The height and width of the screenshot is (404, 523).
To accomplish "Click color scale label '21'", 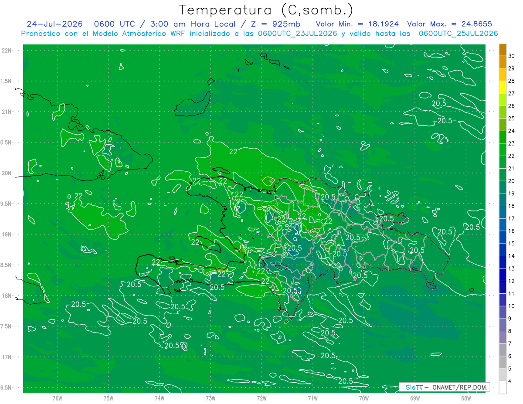I will click(512, 168).
